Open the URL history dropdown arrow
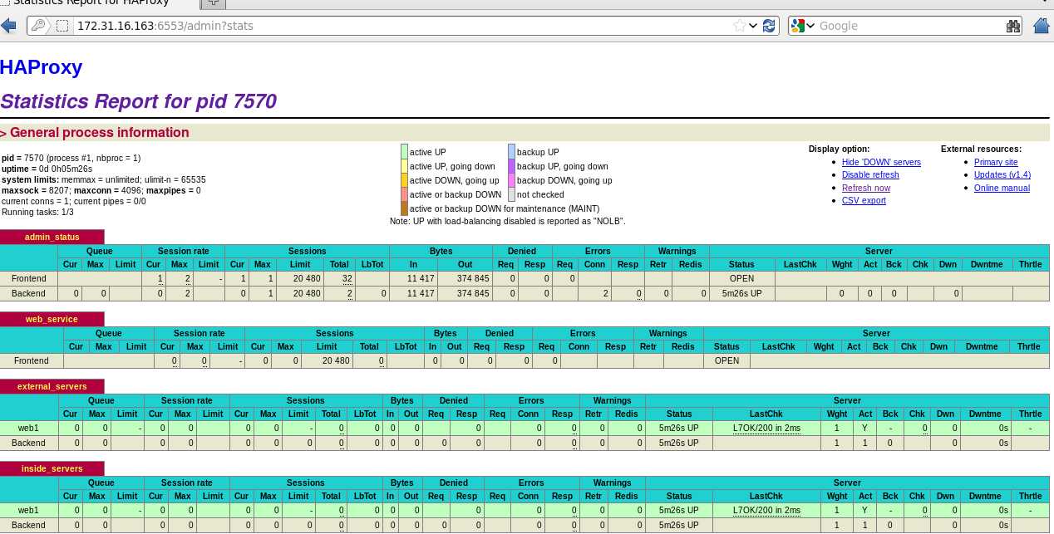 tap(753, 26)
